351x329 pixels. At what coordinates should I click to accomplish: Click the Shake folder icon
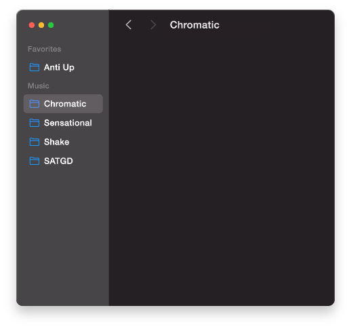[35, 142]
